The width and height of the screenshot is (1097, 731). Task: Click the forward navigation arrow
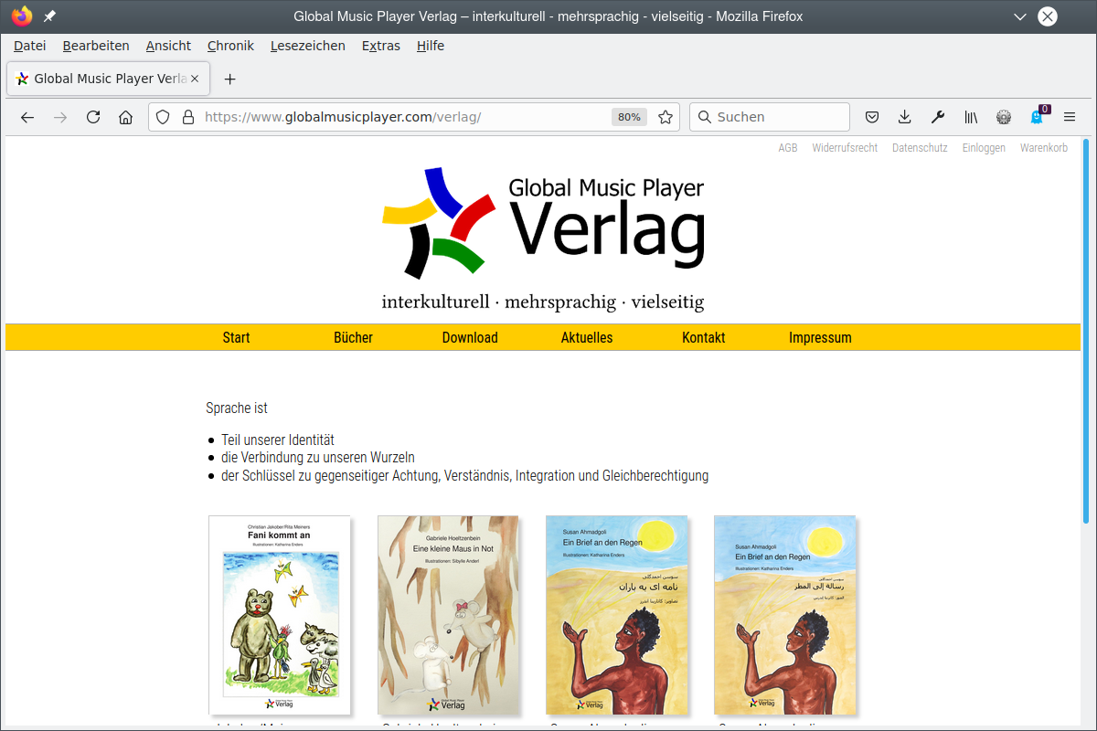pyautogui.click(x=60, y=117)
